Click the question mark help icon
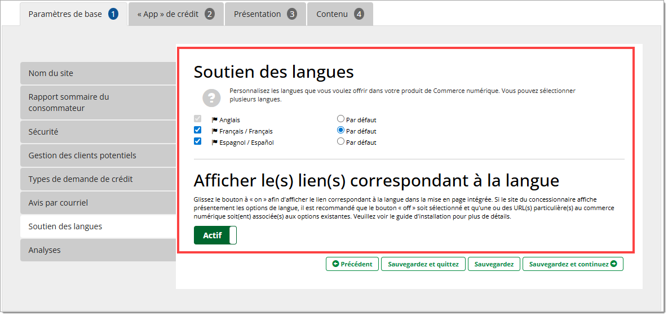Viewport: 668px width, 316px height. tap(211, 98)
